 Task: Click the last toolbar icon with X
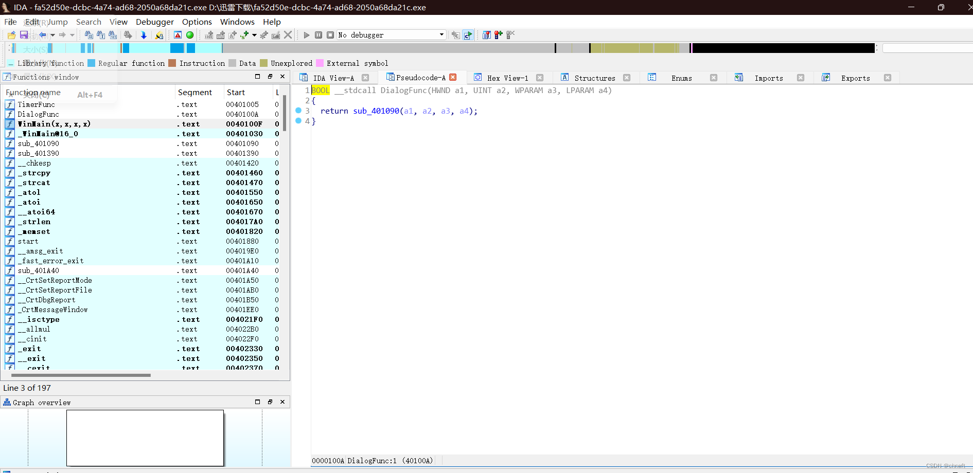coord(510,35)
